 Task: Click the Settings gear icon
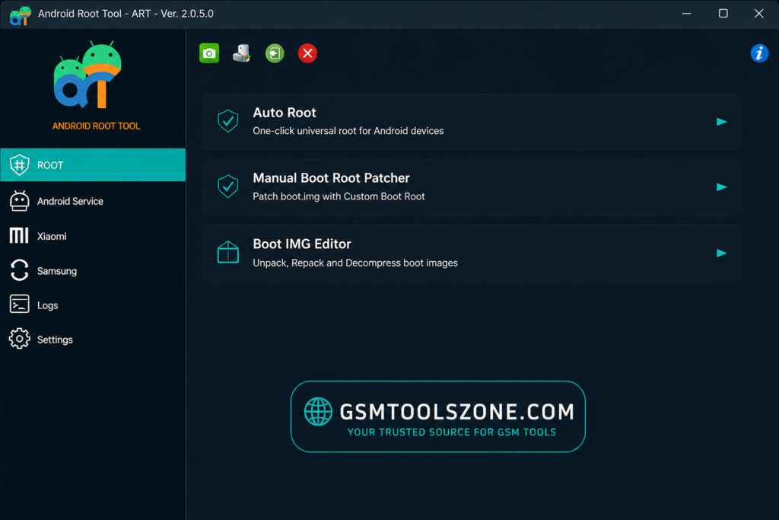pyautogui.click(x=19, y=339)
